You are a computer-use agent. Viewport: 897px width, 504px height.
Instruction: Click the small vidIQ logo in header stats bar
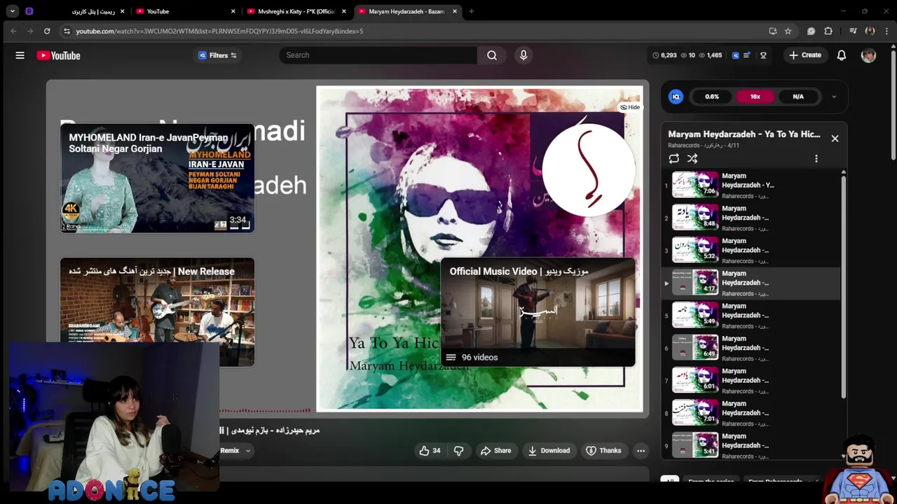(x=735, y=55)
